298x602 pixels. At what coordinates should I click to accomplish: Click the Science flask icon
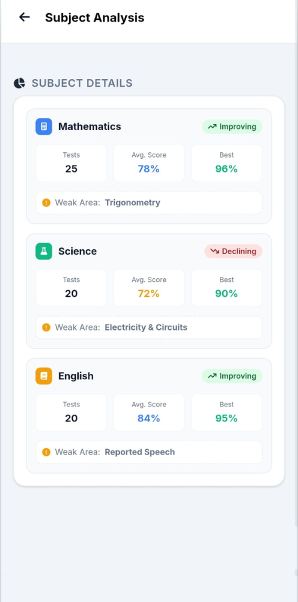point(44,251)
